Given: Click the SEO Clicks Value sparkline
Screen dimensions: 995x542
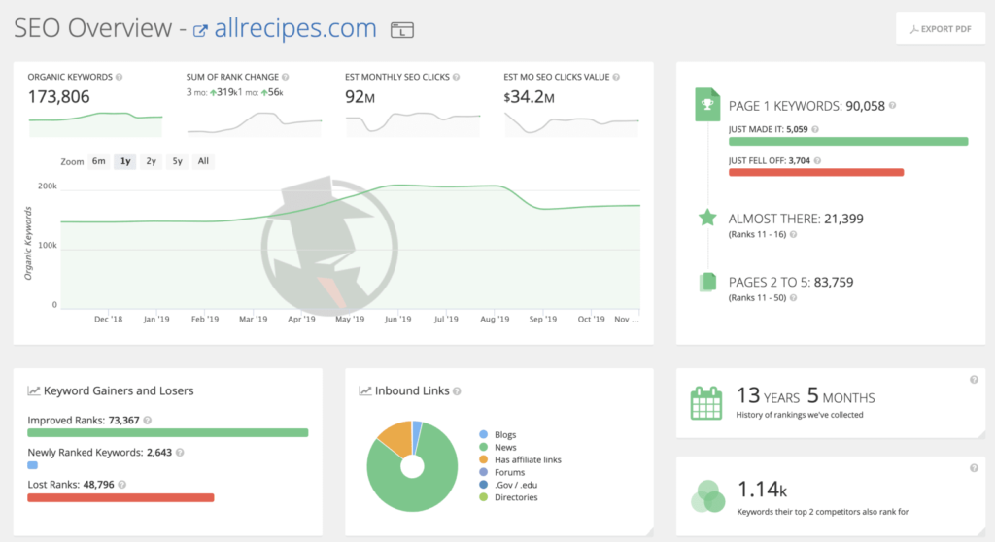Looking at the screenshot, I should tap(571, 123).
